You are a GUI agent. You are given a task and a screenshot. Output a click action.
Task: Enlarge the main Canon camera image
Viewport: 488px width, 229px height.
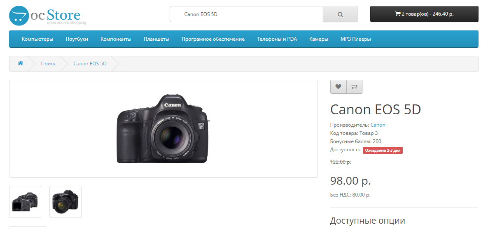click(x=163, y=129)
